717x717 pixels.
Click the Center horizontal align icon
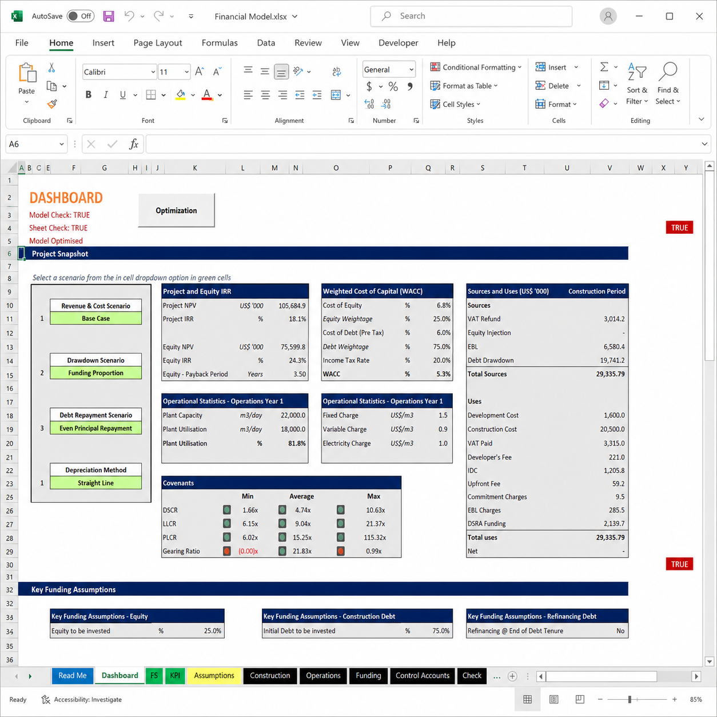point(265,95)
